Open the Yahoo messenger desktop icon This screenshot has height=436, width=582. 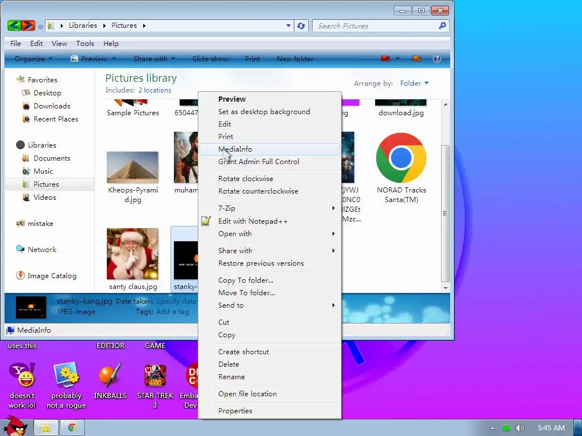[22, 375]
